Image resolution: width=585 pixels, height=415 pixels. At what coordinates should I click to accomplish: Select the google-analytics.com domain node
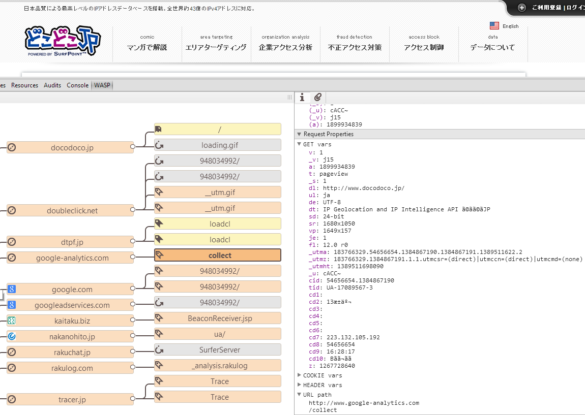pyautogui.click(x=70, y=258)
